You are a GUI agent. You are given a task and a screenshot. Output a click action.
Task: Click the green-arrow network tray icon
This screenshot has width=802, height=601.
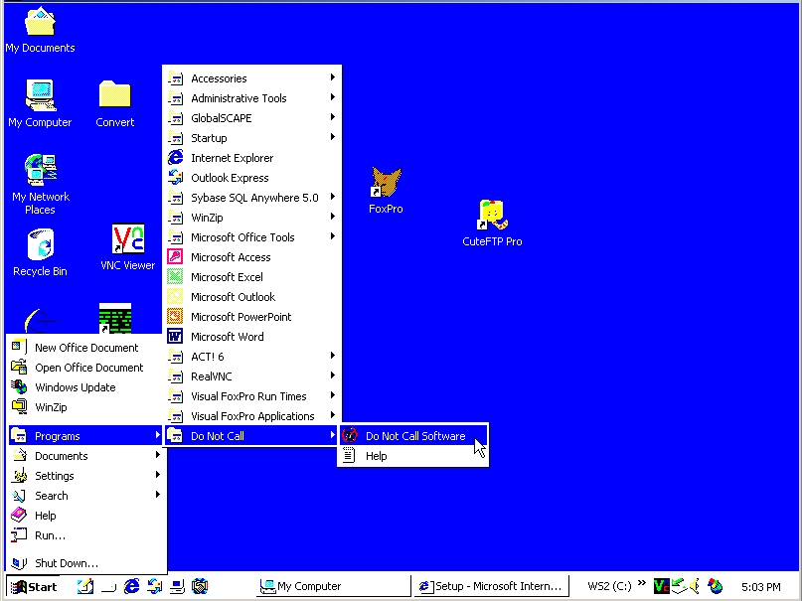coord(678,586)
